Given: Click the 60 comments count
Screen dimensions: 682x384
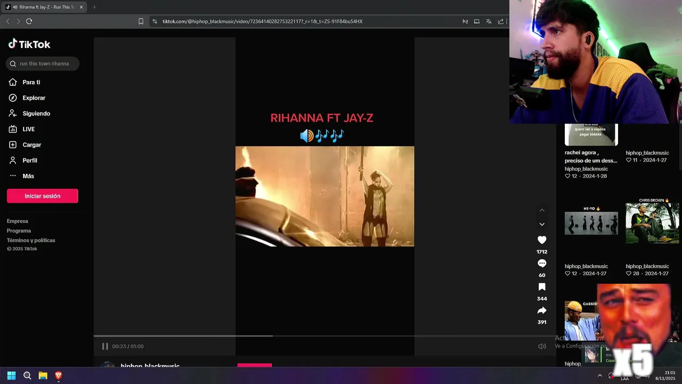Looking at the screenshot, I should (542, 275).
